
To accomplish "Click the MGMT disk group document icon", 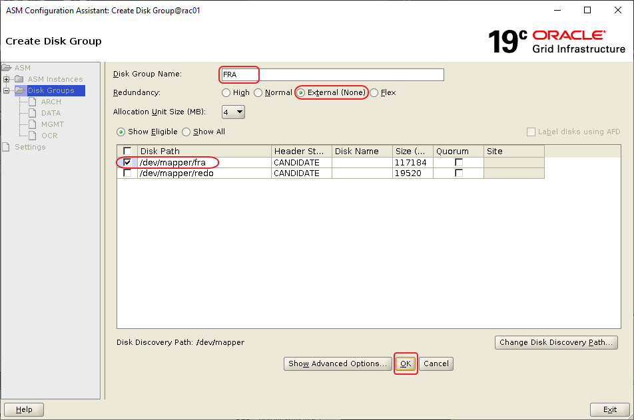I will pyautogui.click(x=33, y=124).
